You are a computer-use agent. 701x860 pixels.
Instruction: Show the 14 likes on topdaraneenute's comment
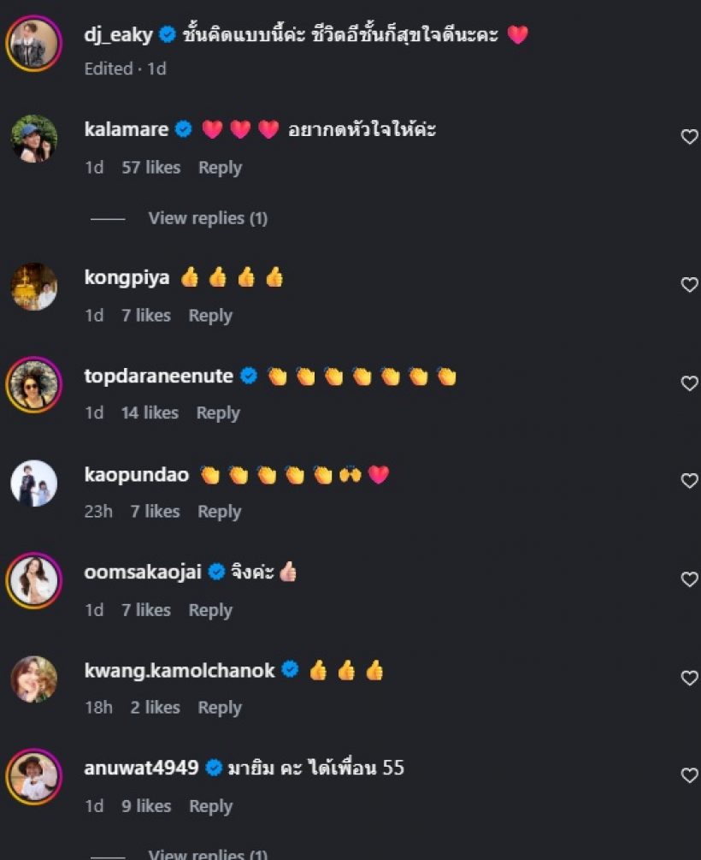click(150, 412)
